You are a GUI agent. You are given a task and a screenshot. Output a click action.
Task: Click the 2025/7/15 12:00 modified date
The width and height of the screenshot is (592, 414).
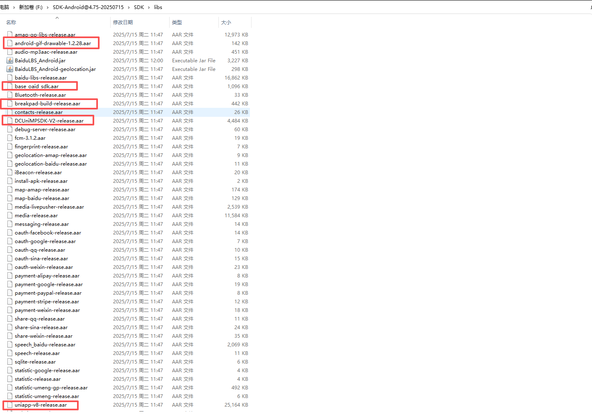coord(138,61)
